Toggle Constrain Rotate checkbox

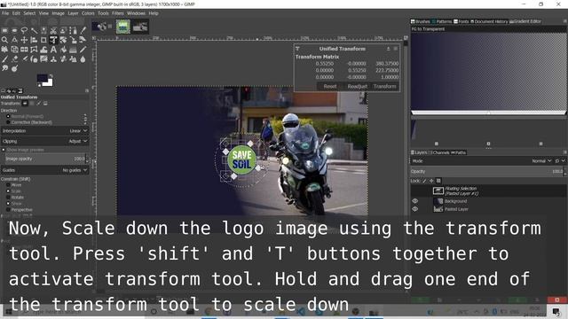point(8,197)
